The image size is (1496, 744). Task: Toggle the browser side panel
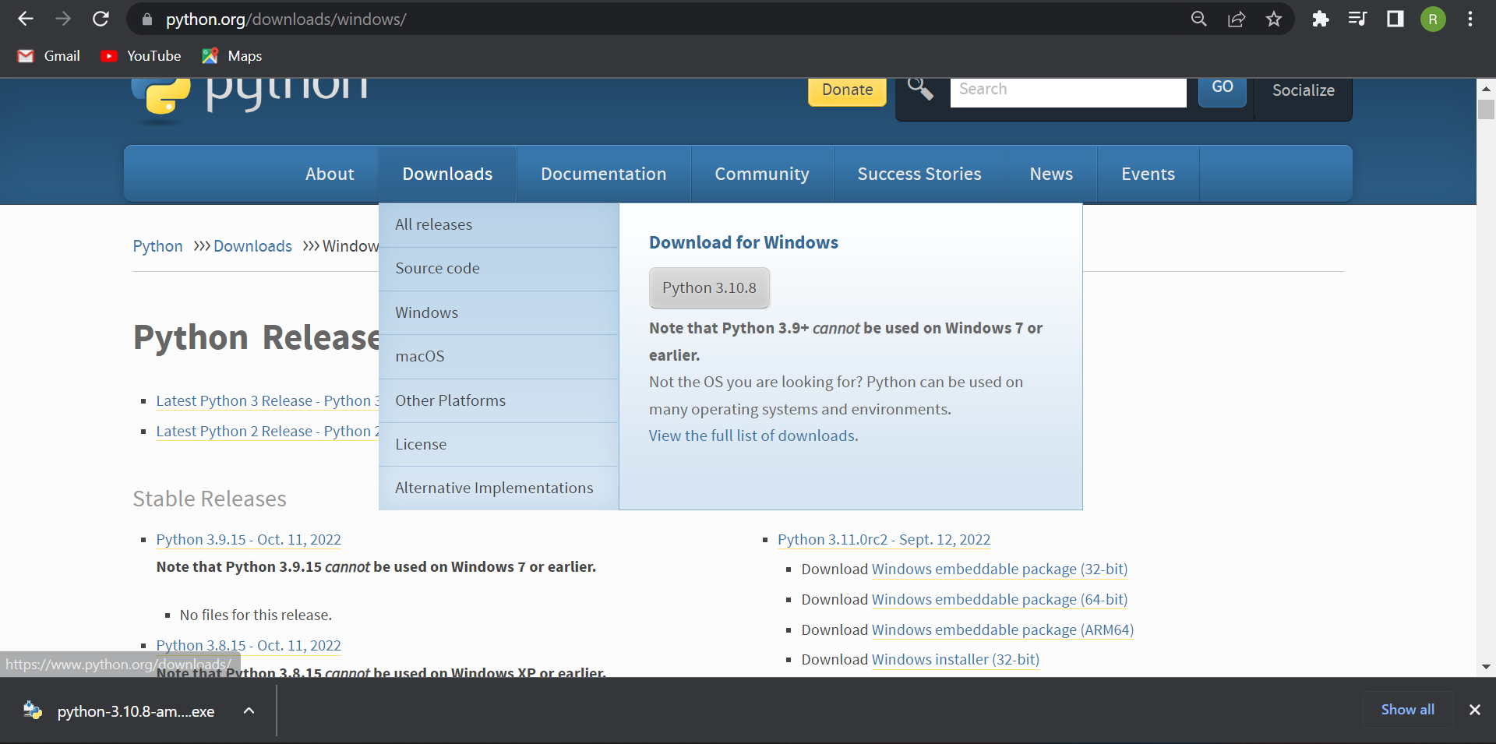coord(1395,19)
